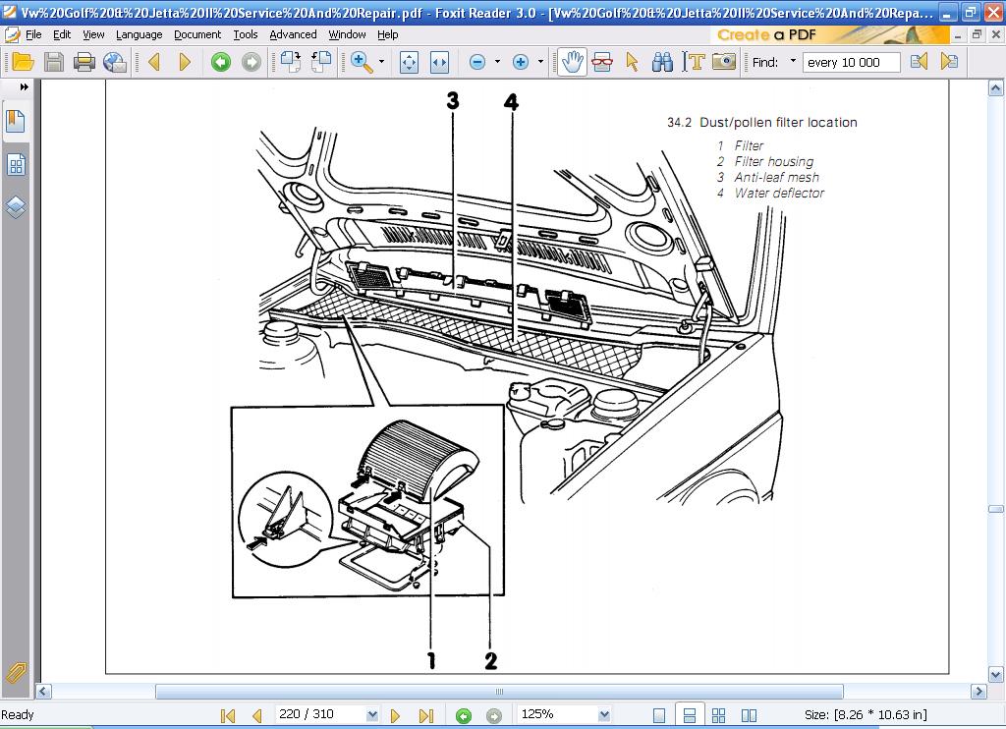Open the Layers side panel
1006x729 pixels.
pos(16,207)
